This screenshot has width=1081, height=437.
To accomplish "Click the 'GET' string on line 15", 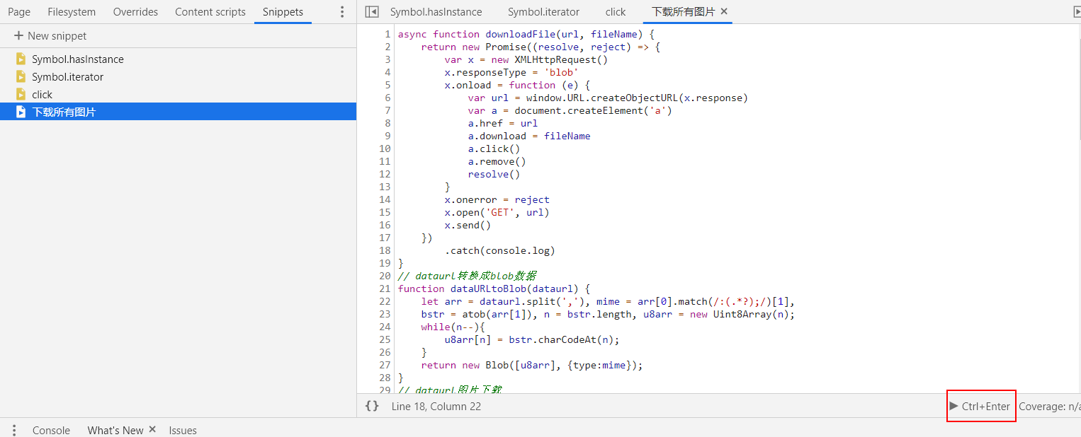I will (499, 212).
